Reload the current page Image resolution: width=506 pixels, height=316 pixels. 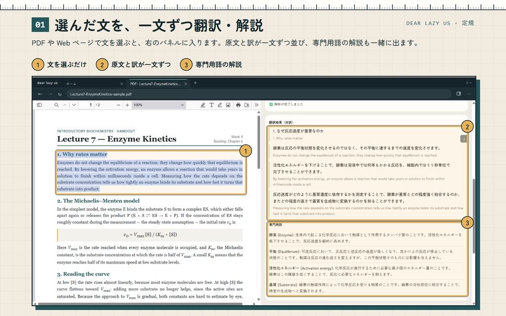[60, 94]
